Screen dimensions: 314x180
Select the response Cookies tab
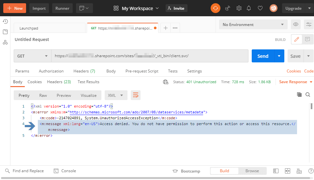point(35,82)
